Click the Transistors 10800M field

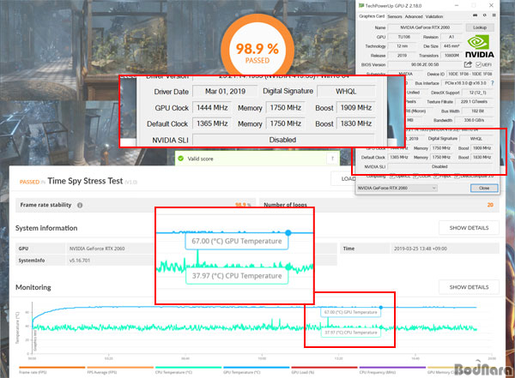click(x=451, y=56)
